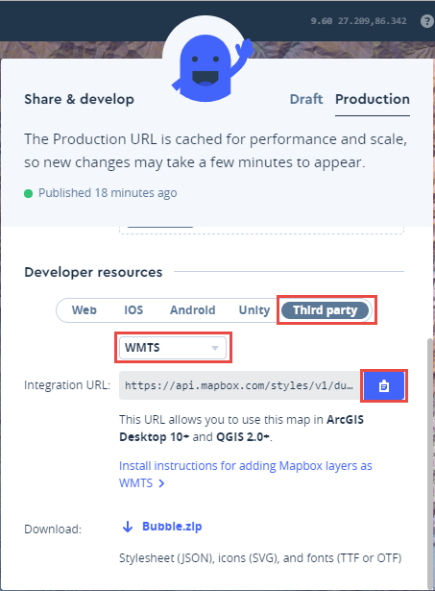
Task: Click the "Published 18 minutes ago" status text
Action: pos(108,193)
